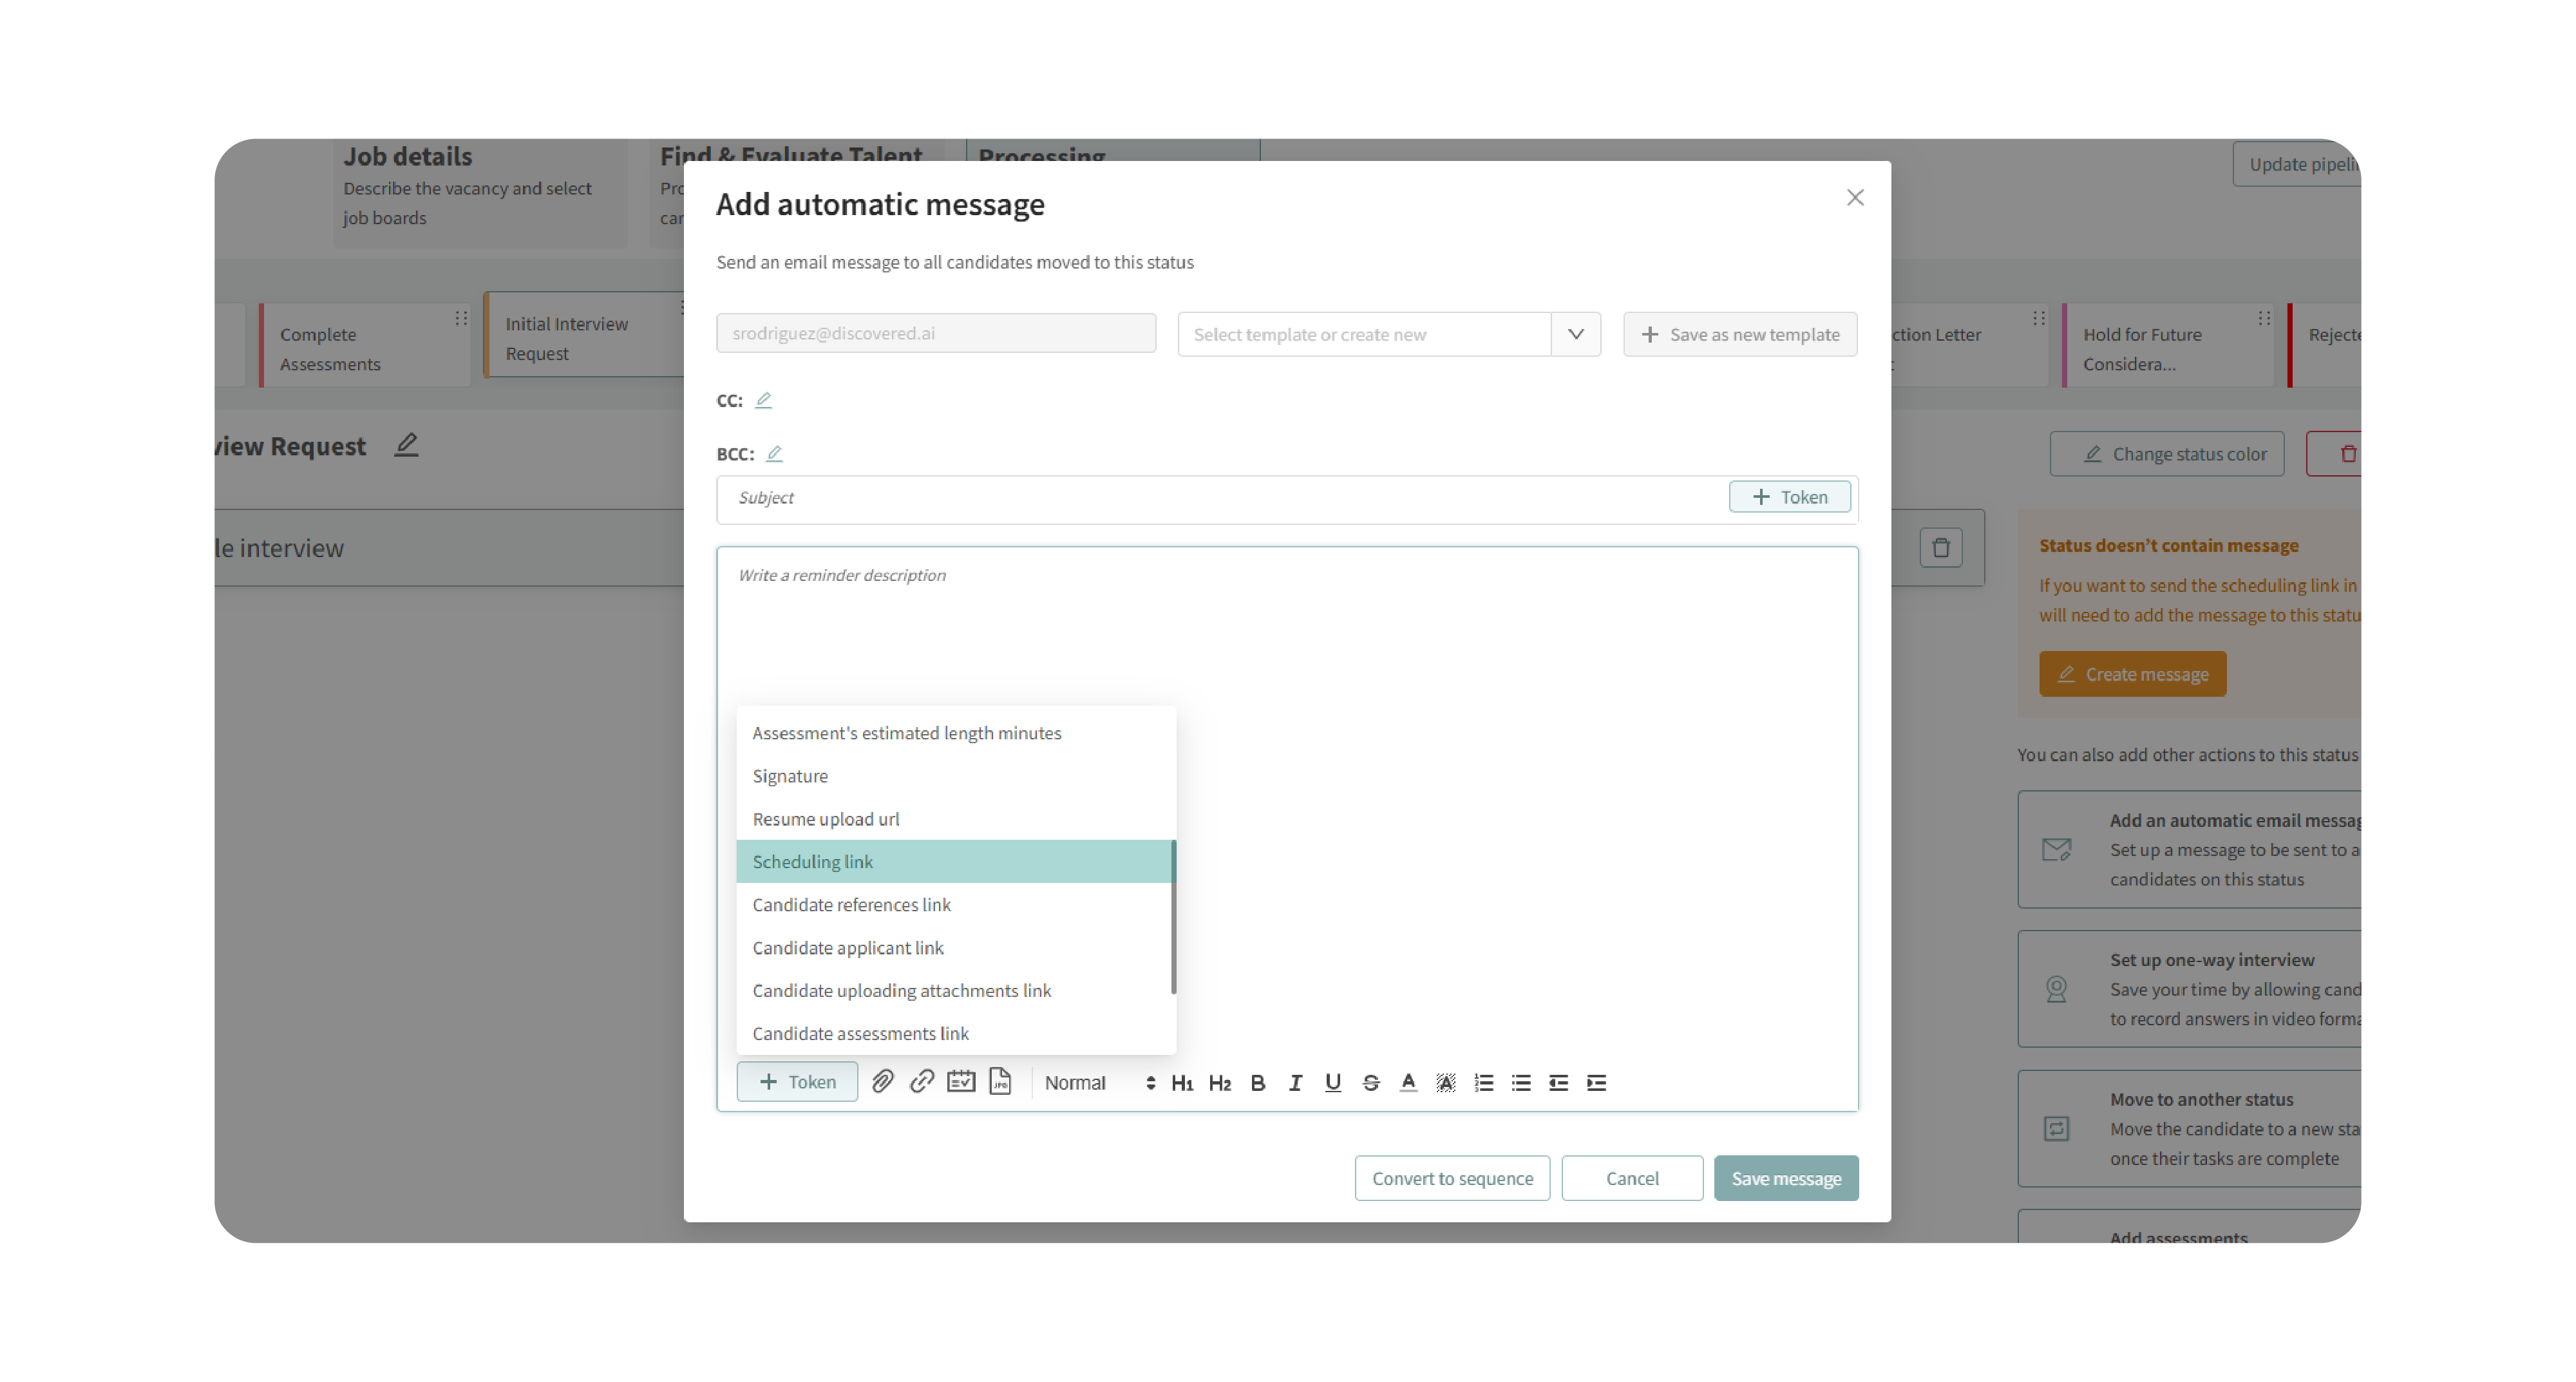This screenshot has height=1382, width=2576.
Task: Click the strikethrough formatting icon
Action: click(1370, 1082)
